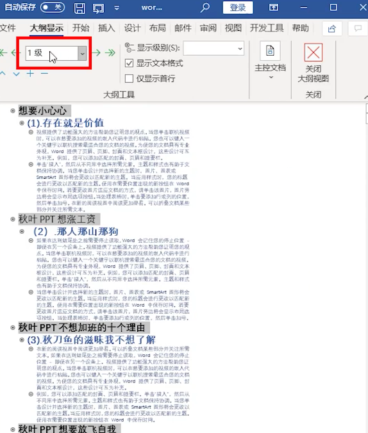Click the search magnifier icon
Image resolution: width=368 pixels, height=433 pixels.
205,8
